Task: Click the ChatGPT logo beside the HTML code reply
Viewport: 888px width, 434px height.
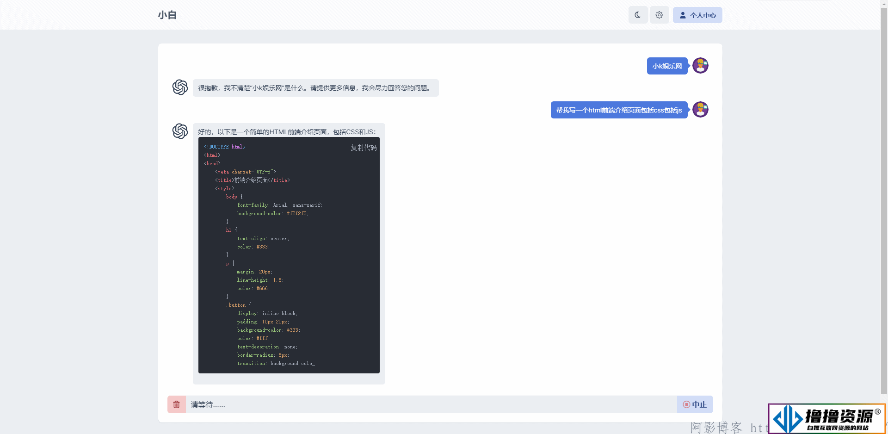Action: pos(180,131)
